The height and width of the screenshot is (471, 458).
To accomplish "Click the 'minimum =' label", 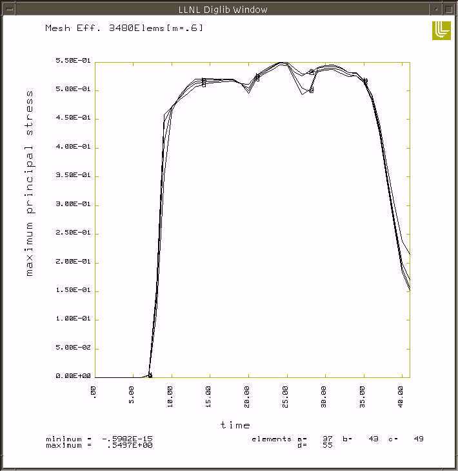I will click(68, 439).
